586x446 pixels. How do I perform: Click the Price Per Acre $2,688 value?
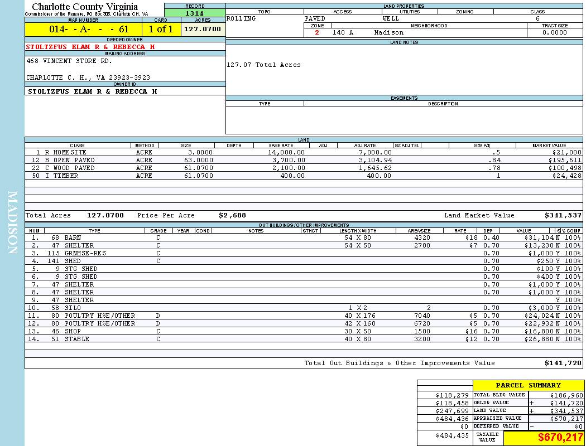point(232,215)
